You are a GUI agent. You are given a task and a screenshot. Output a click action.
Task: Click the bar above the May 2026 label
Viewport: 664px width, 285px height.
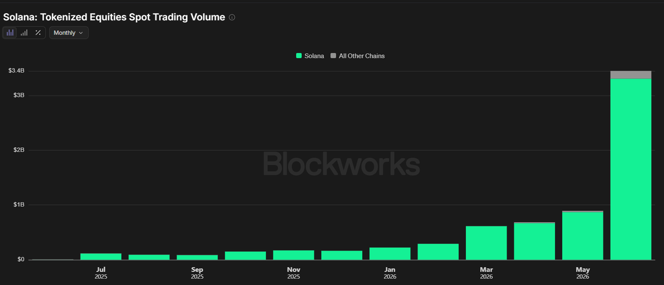pyautogui.click(x=582, y=235)
